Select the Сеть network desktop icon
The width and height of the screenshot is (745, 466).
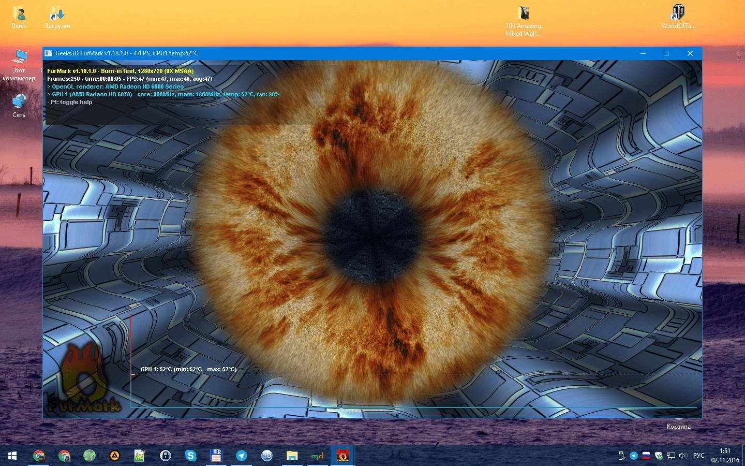[x=19, y=106]
